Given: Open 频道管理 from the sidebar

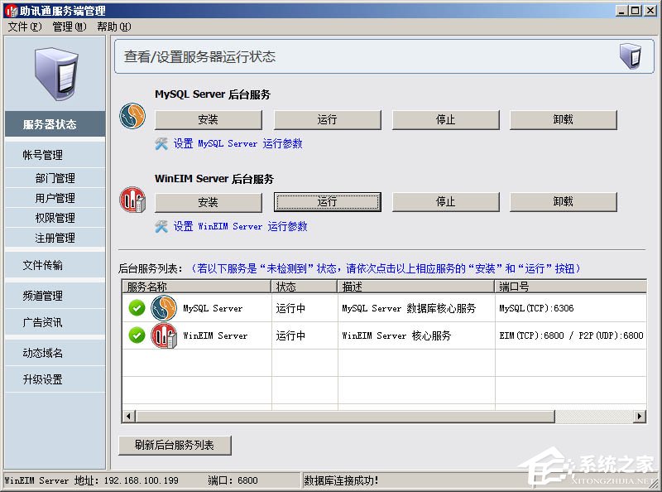Looking at the screenshot, I should coord(53,296).
